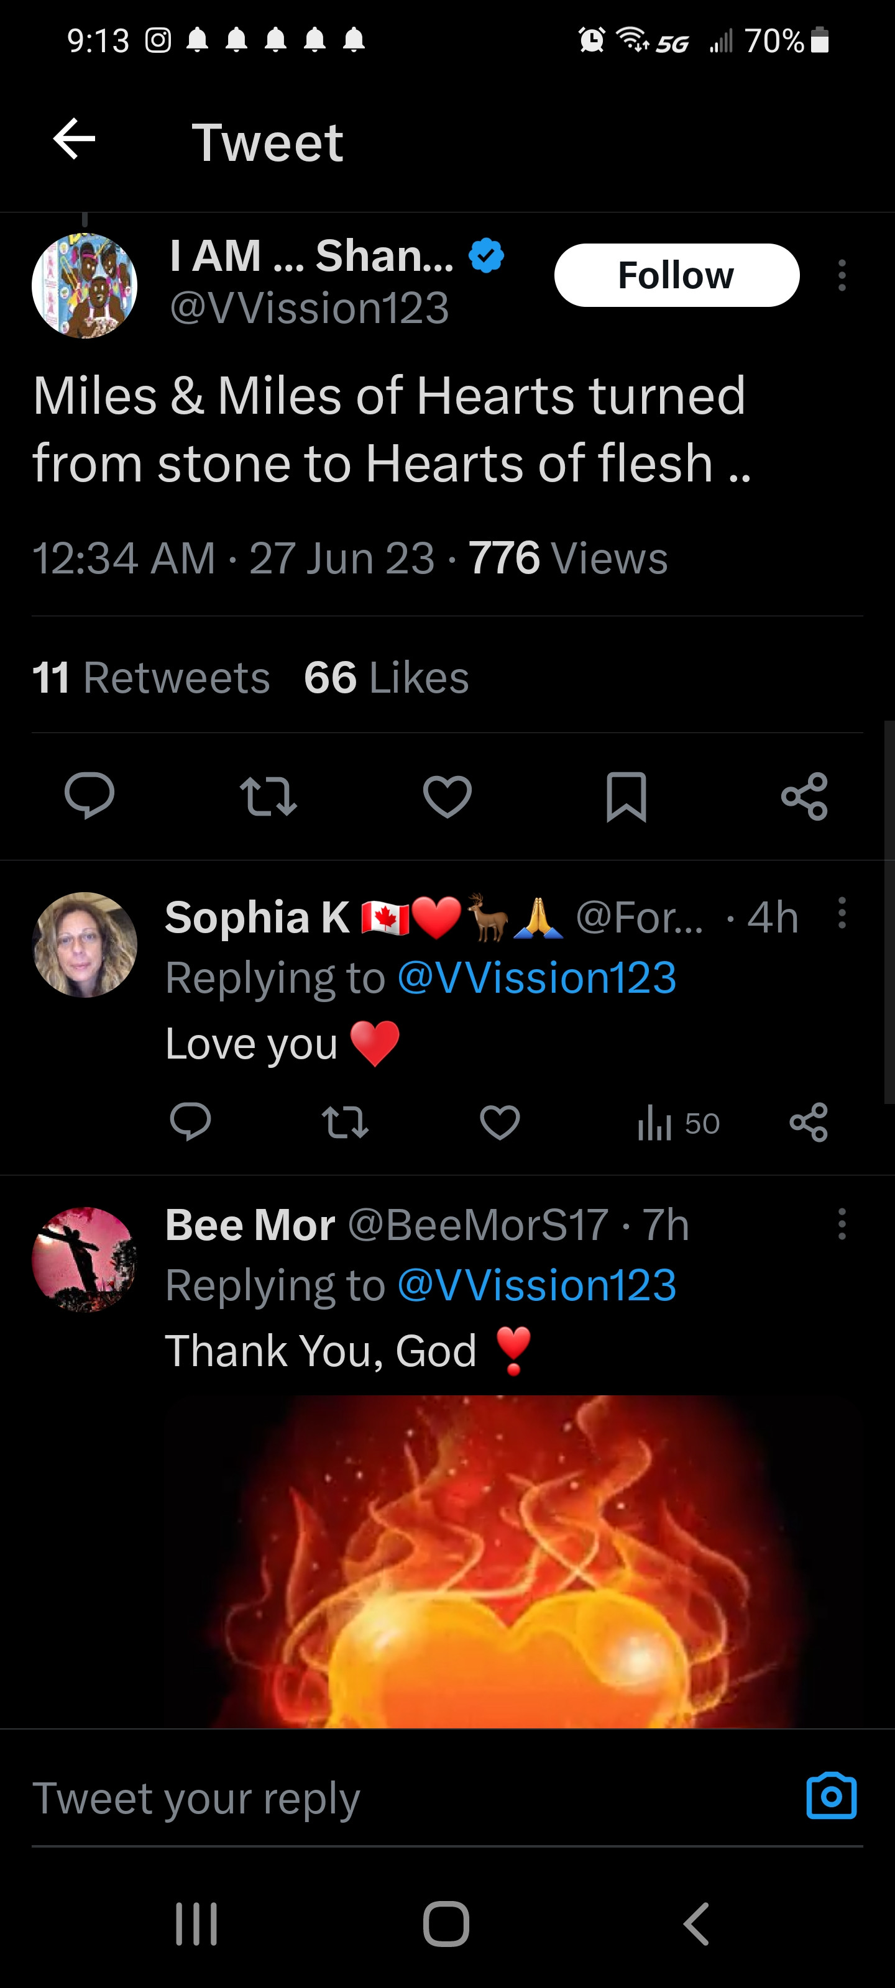Viewport: 895px width, 1988px height.
Task: Like the main tweet with heart icon
Action: click(447, 796)
